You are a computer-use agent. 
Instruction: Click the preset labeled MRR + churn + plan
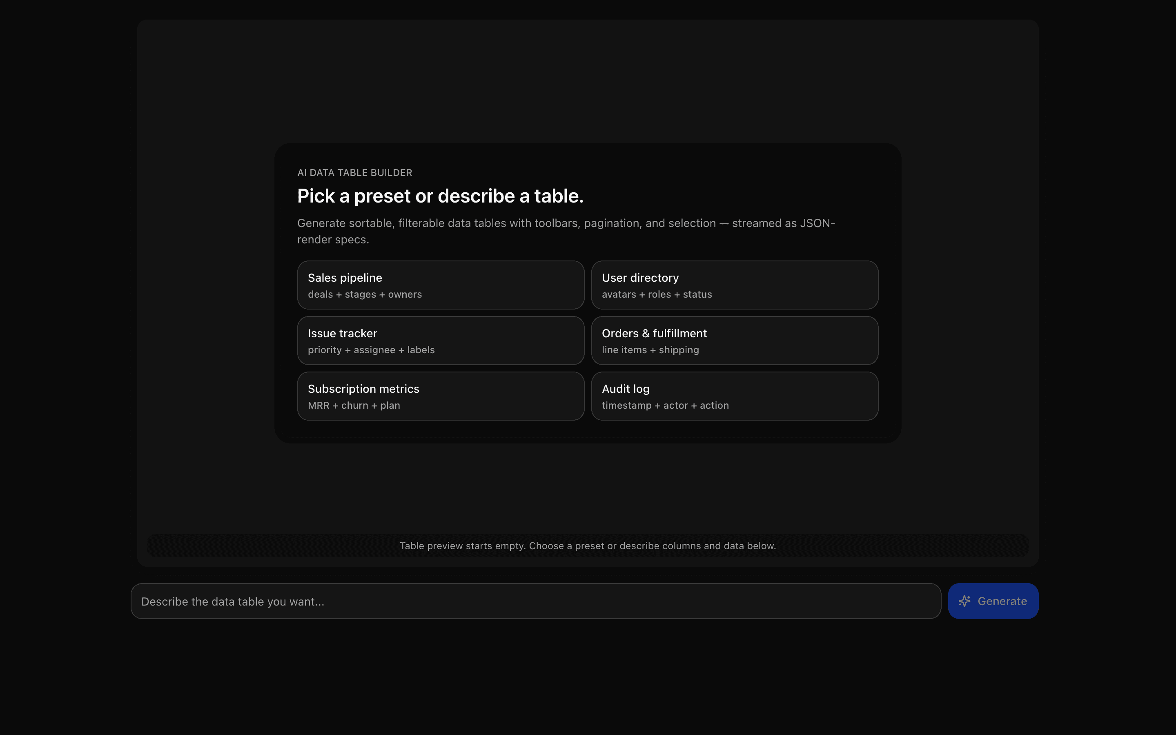pyautogui.click(x=354, y=405)
